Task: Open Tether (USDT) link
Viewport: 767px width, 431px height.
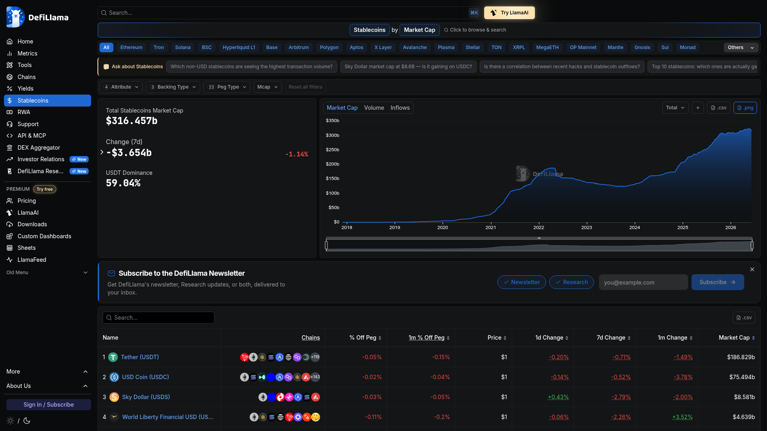Action: [140, 357]
